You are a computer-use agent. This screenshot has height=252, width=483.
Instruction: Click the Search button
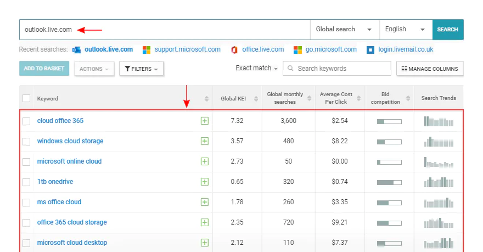tap(447, 30)
